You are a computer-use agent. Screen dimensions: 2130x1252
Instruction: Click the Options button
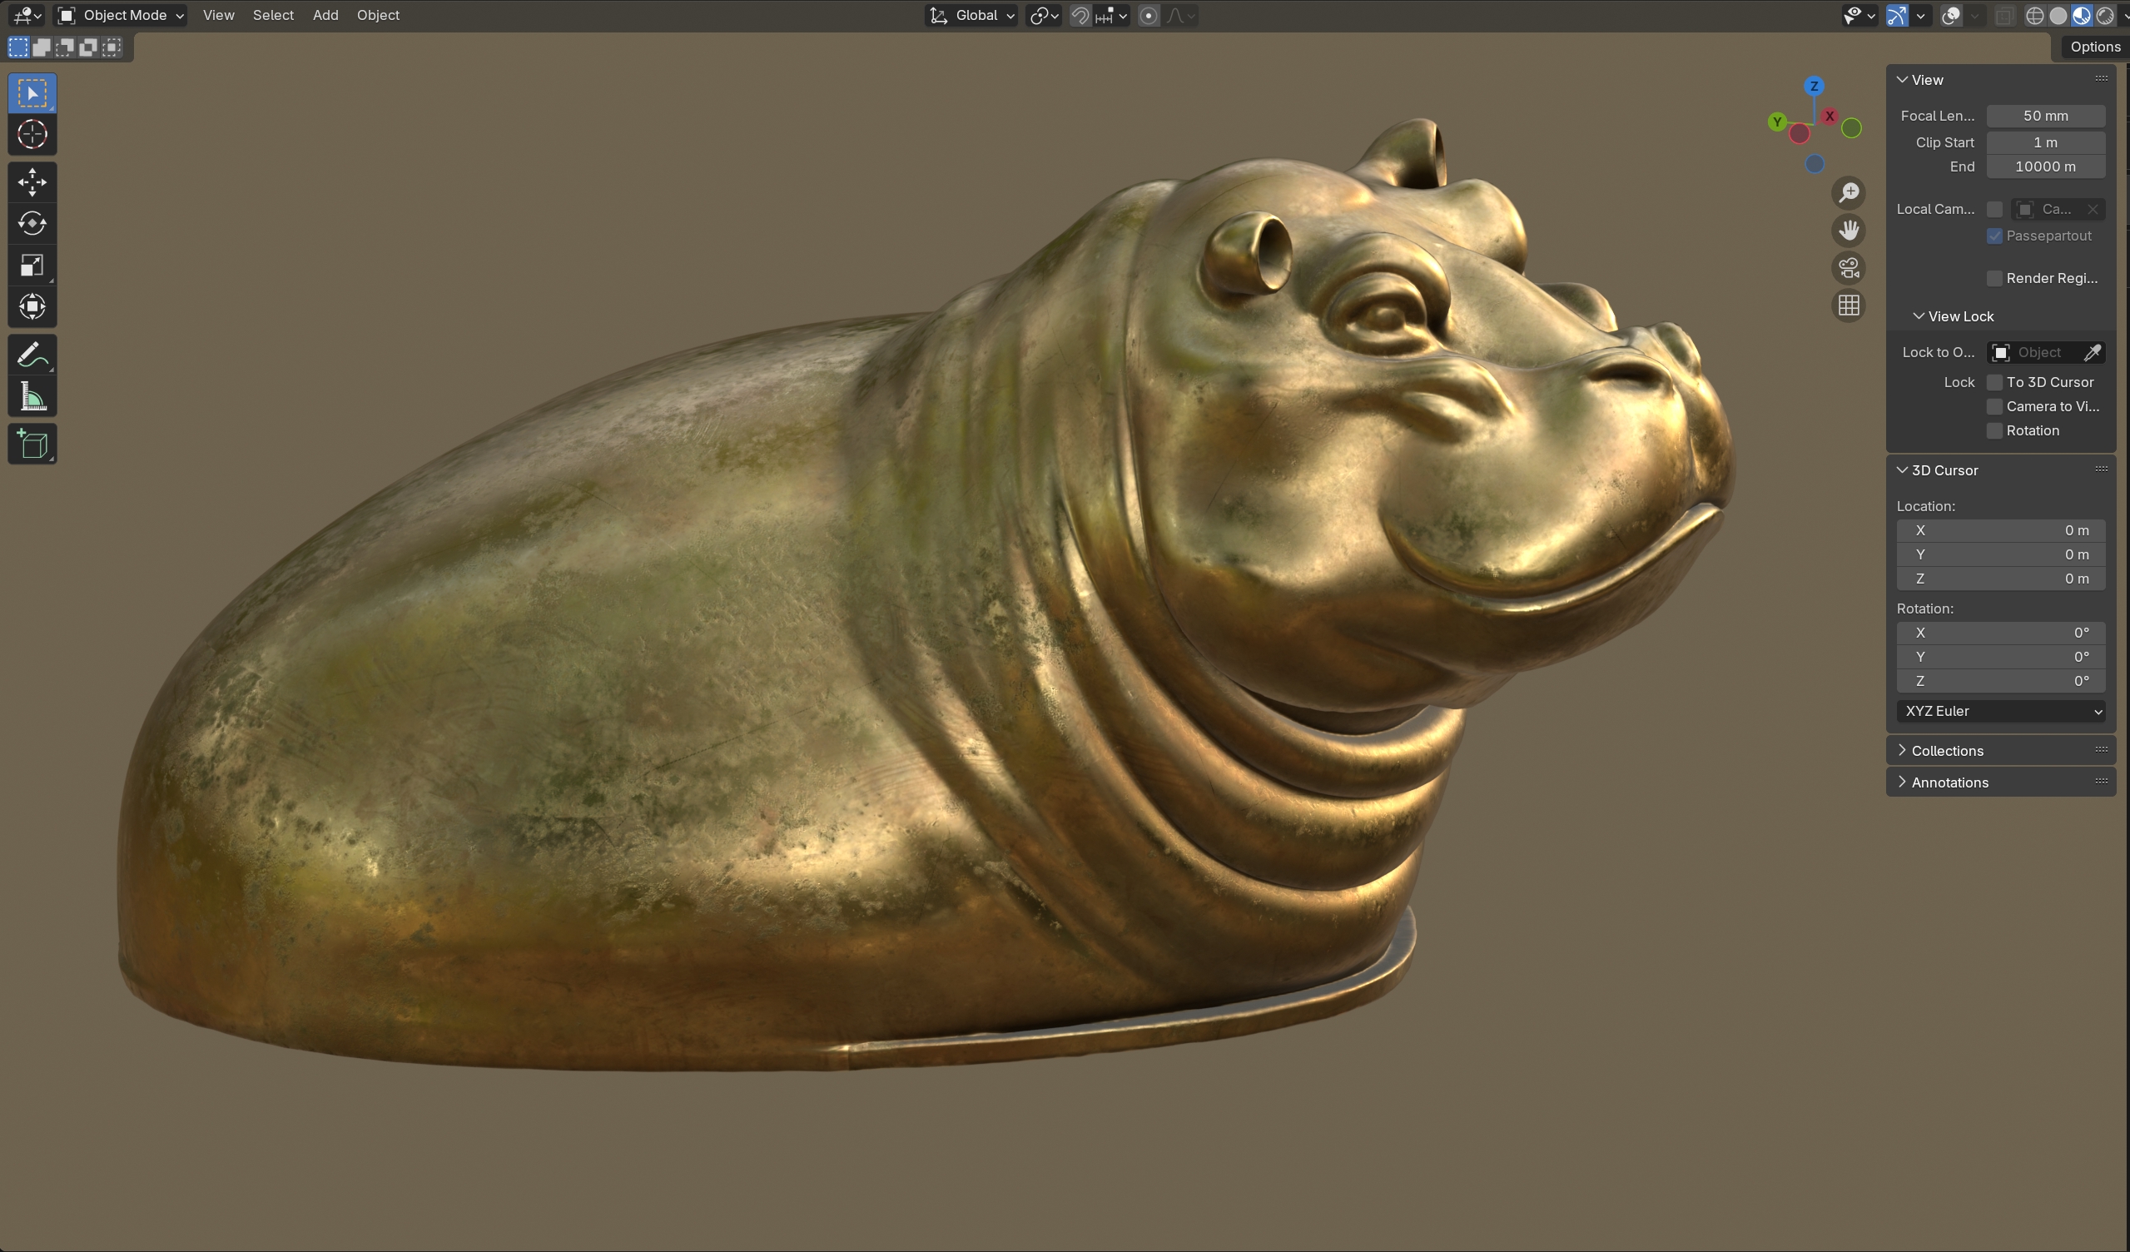click(2093, 47)
